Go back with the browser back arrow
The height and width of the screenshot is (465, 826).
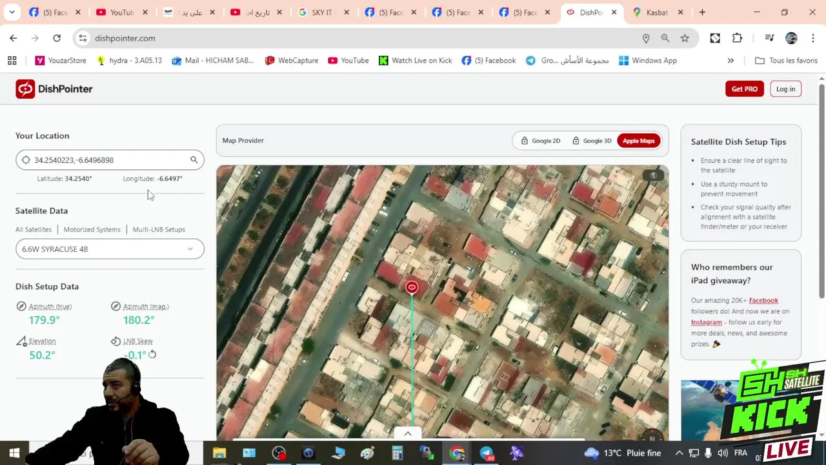click(x=14, y=38)
